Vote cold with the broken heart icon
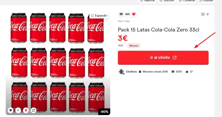Image resolution: width=222 pixels, height=117 pixels. tap(121, 14)
